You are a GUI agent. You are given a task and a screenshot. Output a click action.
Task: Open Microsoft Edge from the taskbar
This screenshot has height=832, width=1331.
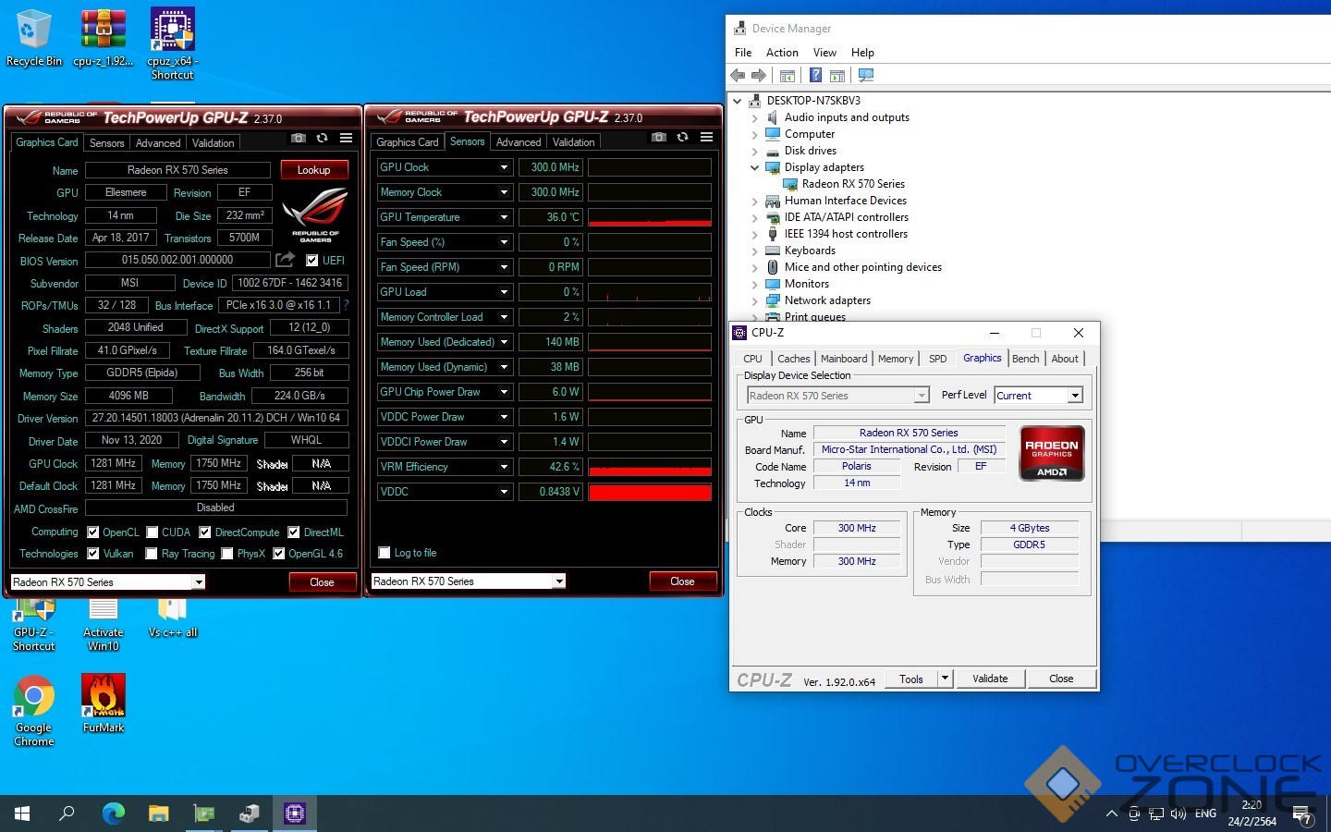113,814
